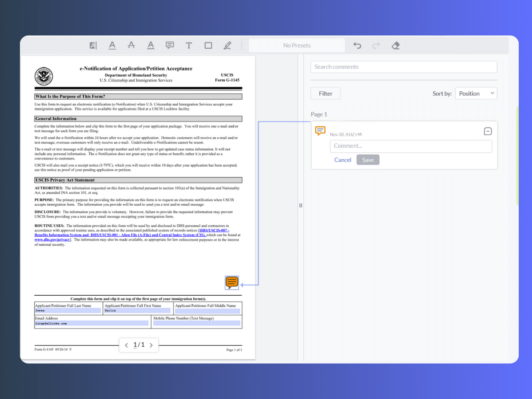Select the eraser tool
532x399 pixels.
[x=396, y=45]
